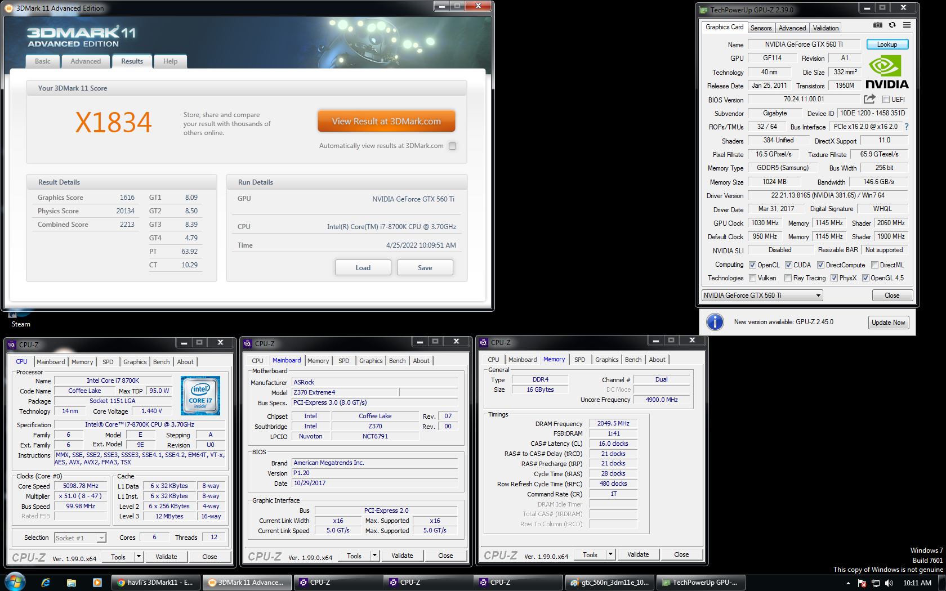Open the Help tab in 3DMark 11
The image size is (946, 591).
[170, 61]
